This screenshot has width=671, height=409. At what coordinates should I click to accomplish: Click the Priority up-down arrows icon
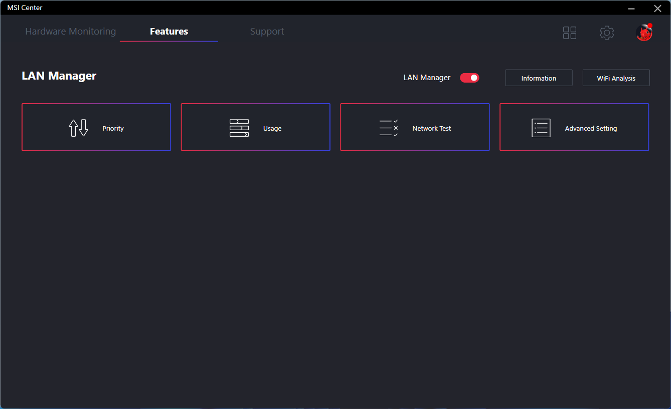pos(78,128)
